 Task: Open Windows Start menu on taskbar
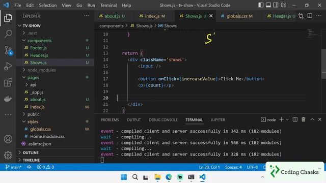coord(124,177)
